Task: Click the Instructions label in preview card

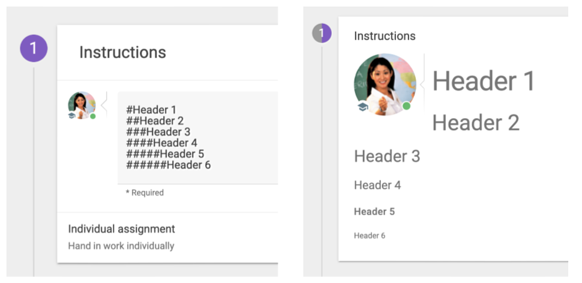Action: coord(385,36)
